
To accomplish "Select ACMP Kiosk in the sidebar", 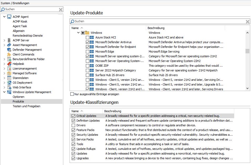I will click(x=20, y=21).
